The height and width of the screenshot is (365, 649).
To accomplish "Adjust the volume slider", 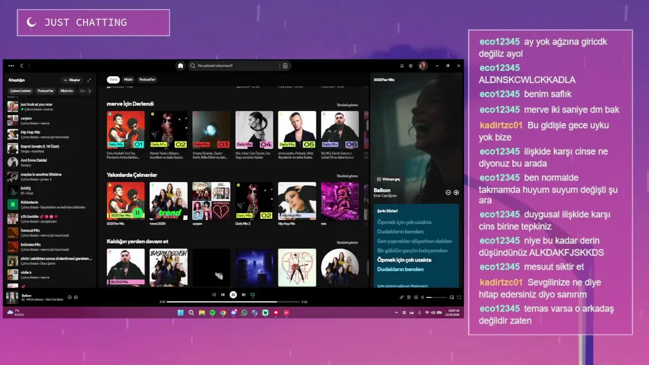I will (x=436, y=298).
